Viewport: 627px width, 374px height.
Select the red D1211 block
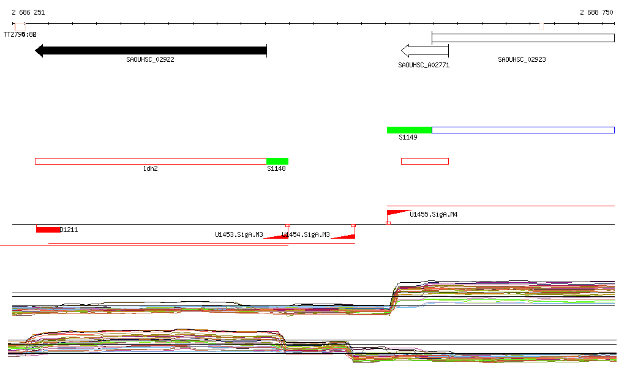click(48, 230)
